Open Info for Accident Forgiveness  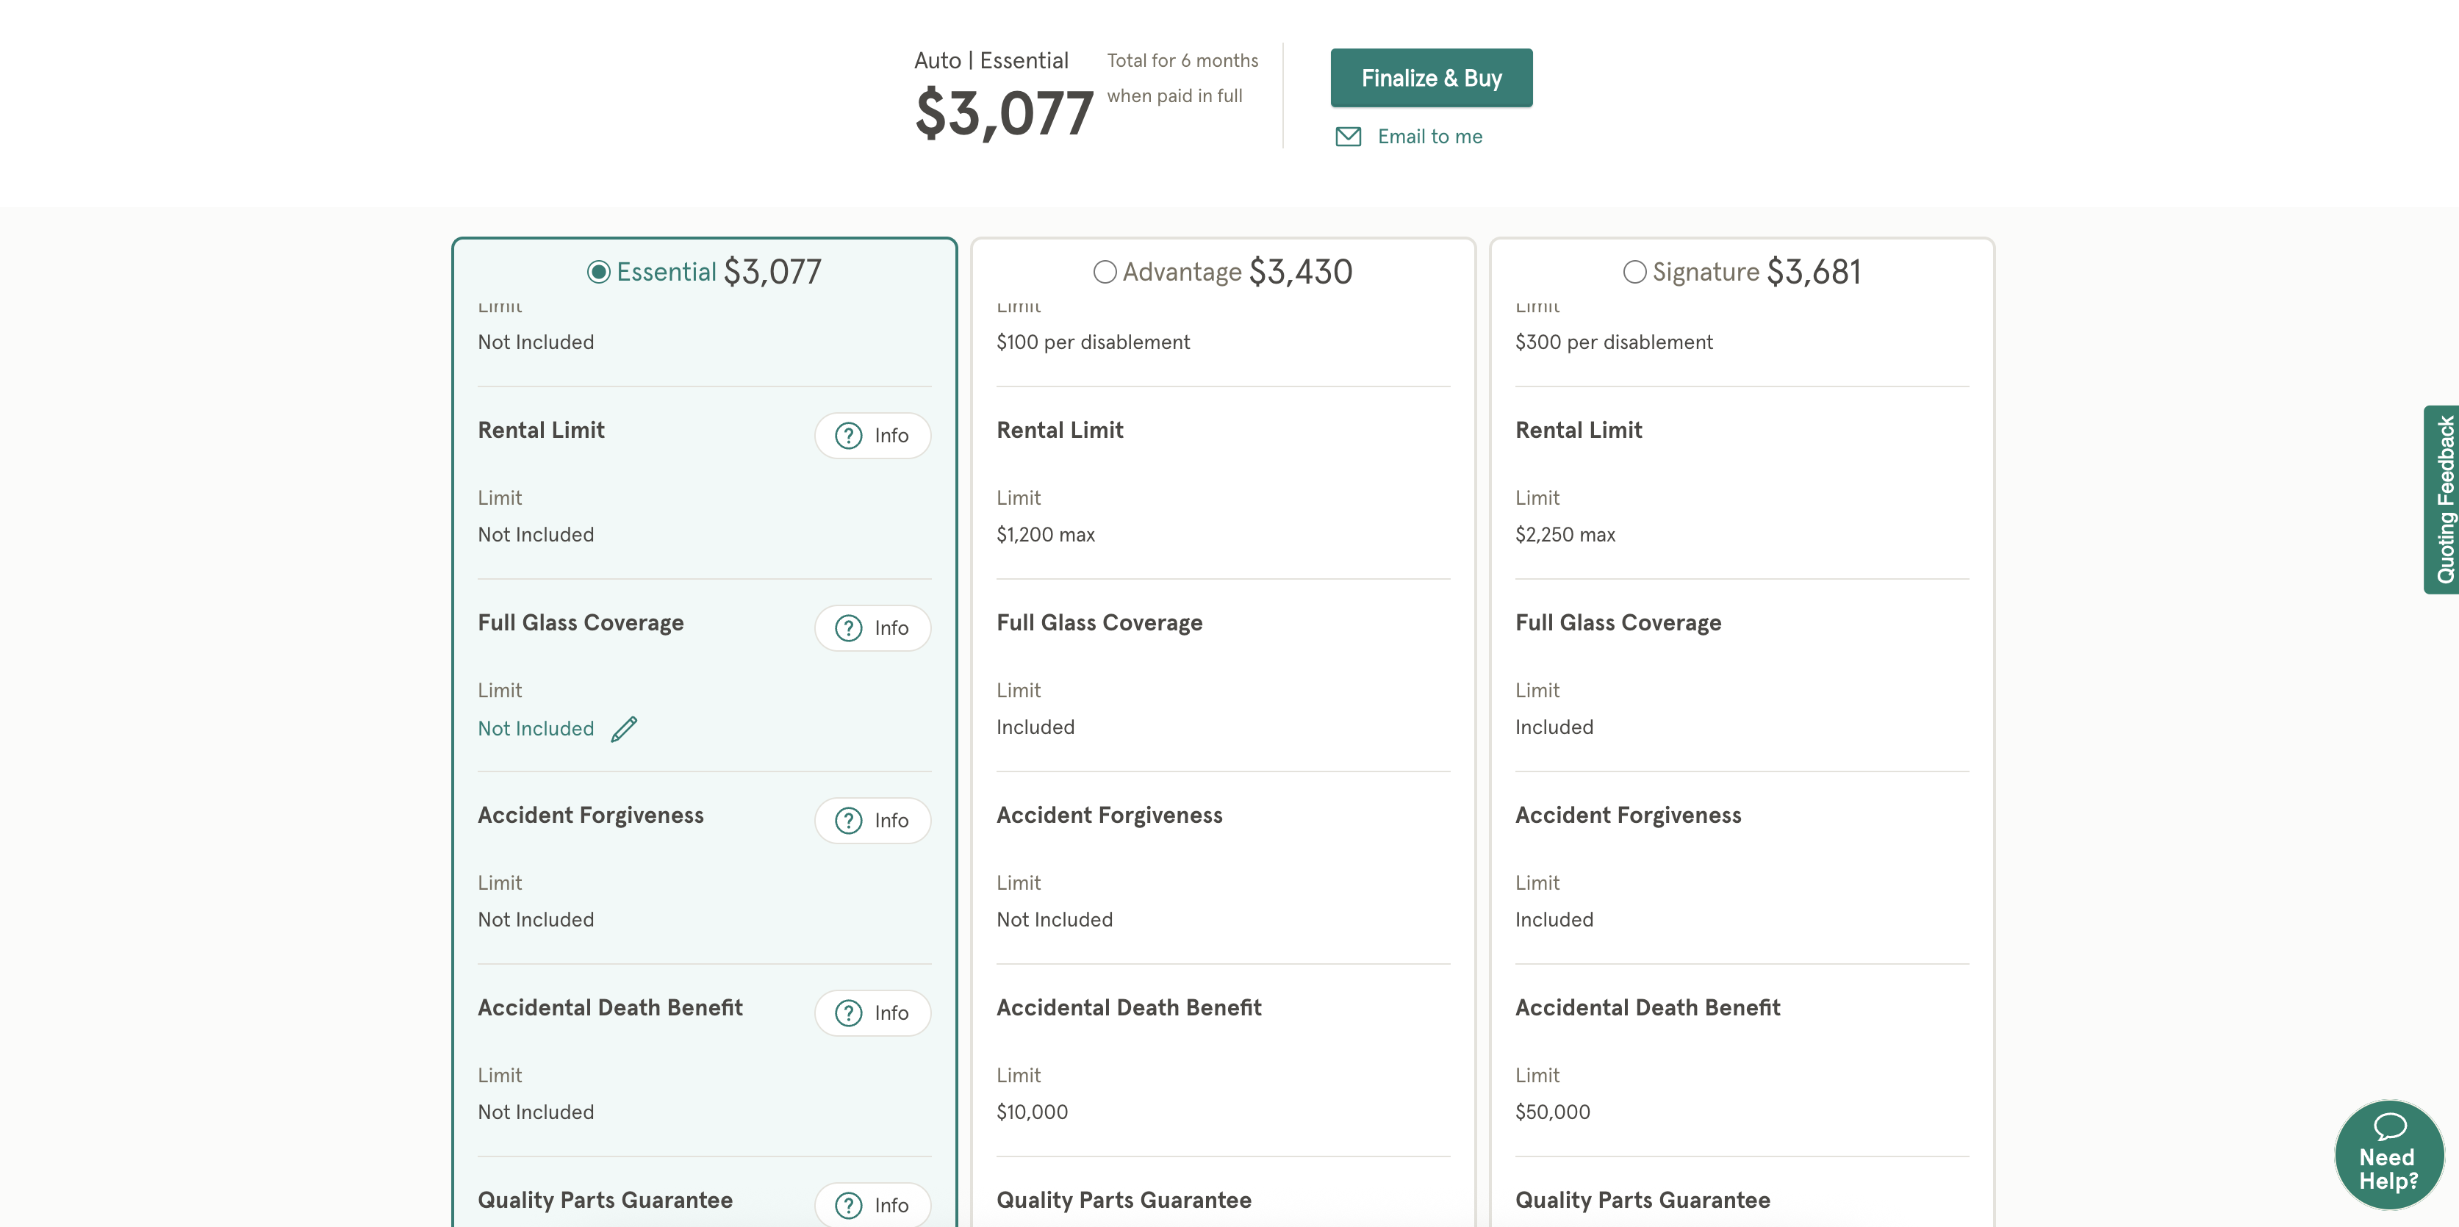(x=872, y=821)
